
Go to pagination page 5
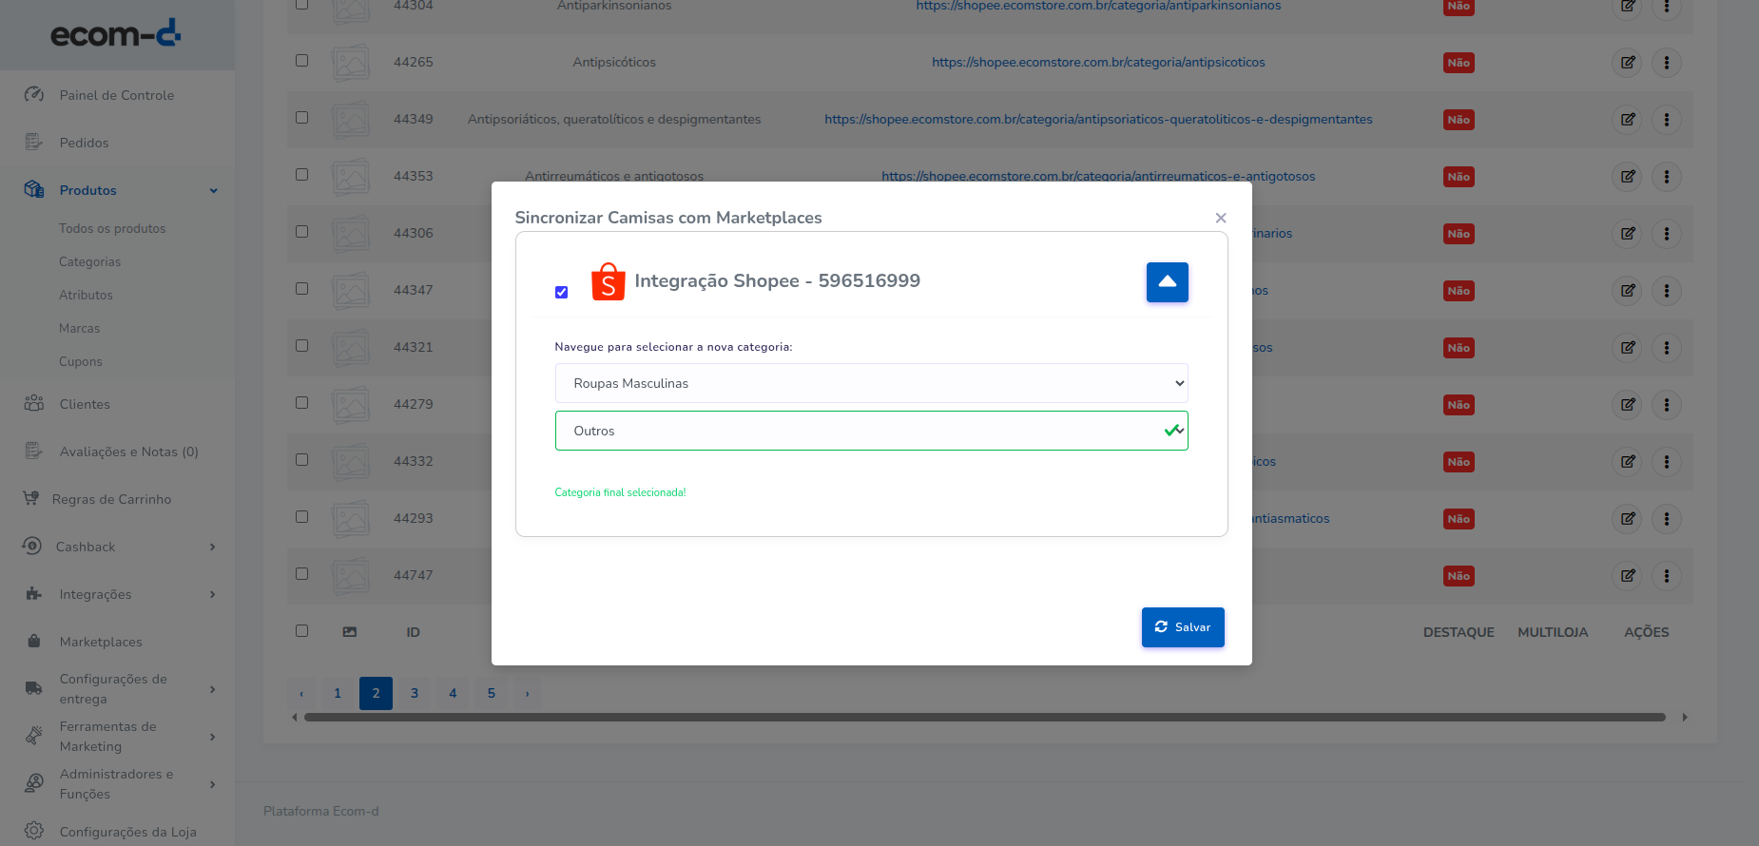(x=492, y=693)
